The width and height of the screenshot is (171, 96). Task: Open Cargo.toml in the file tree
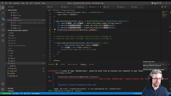pyautogui.click(x=13, y=71)
